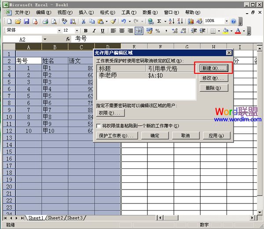Click the Fill Color paint bucket

226,31
